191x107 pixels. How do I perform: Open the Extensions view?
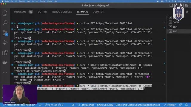(5, 53)
